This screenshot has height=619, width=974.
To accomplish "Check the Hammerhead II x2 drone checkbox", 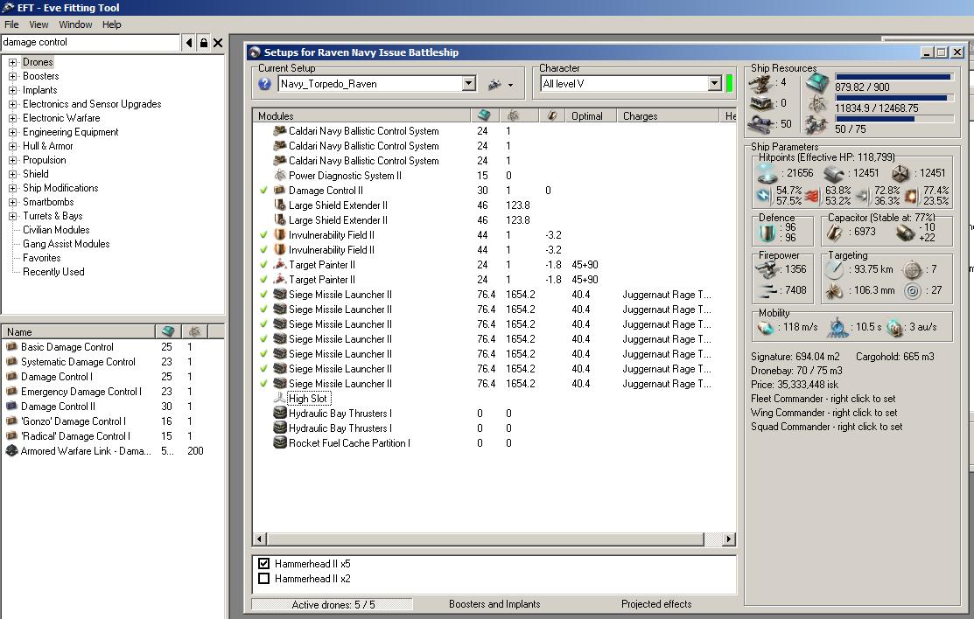I will (x=264, y=579).
